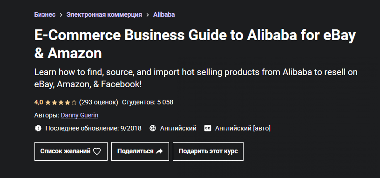
Task: Open the Бизнес breadcrumb category
Action: pos(45,14)
